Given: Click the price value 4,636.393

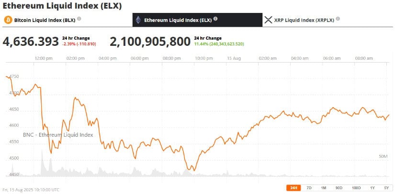Looking at the screenshot, I should pyautogui.click(x=31, y=42).
